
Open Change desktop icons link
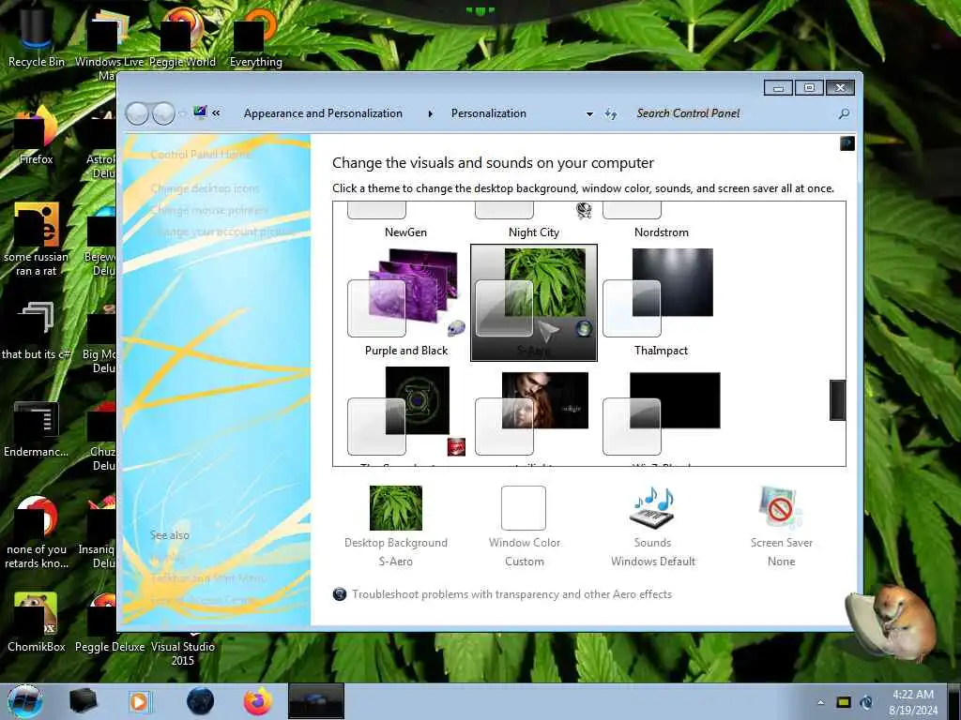(x=205, y=188)
